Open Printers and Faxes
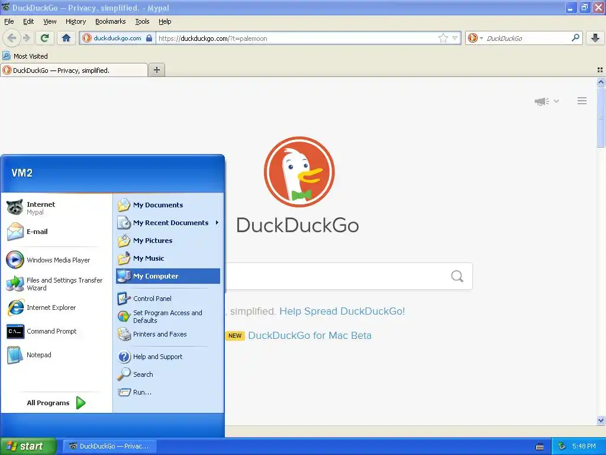 pyautogui.click(x=167, y=334)
